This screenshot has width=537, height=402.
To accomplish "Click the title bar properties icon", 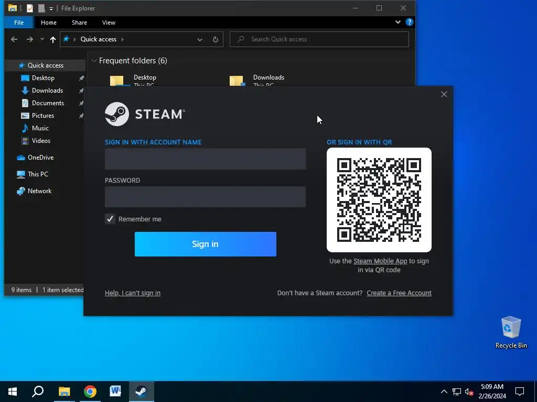I will (x=30, y=8).
